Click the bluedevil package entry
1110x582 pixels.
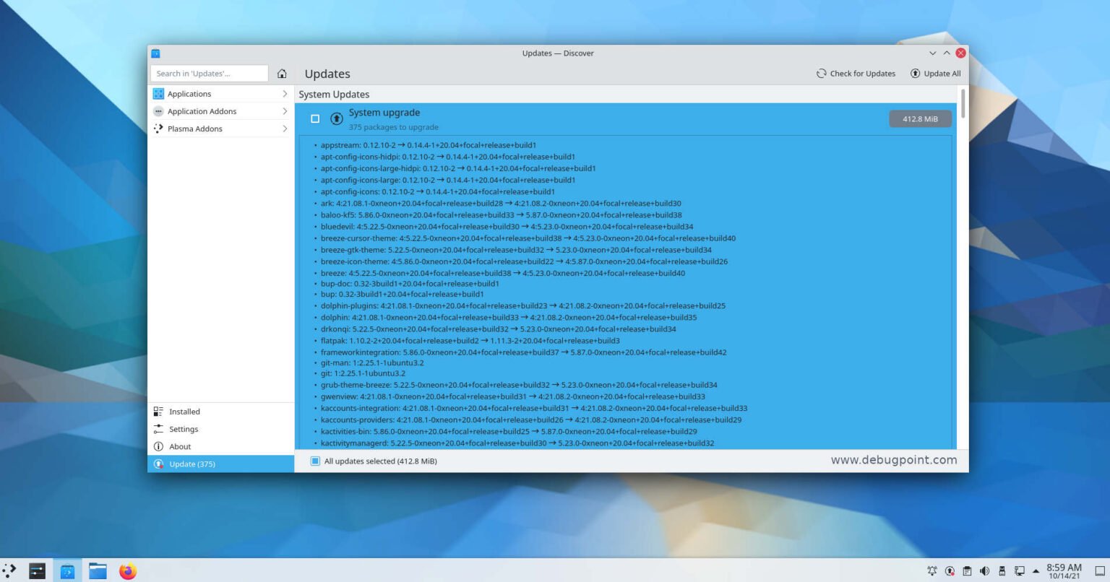coord(507,227)
